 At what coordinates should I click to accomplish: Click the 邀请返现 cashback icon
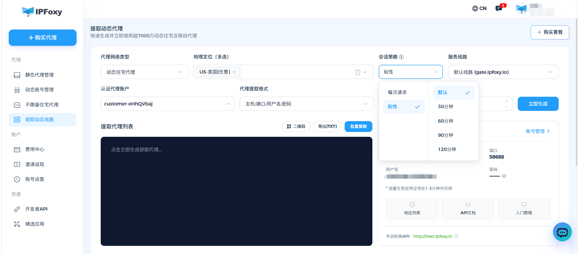[17, 165]
